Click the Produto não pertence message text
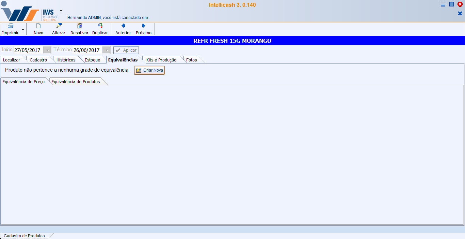This screenshot has width=465, height=239. pyautogui.click(x=67, y=70)
